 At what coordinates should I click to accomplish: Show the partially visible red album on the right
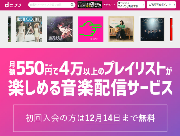coord(171,29)
